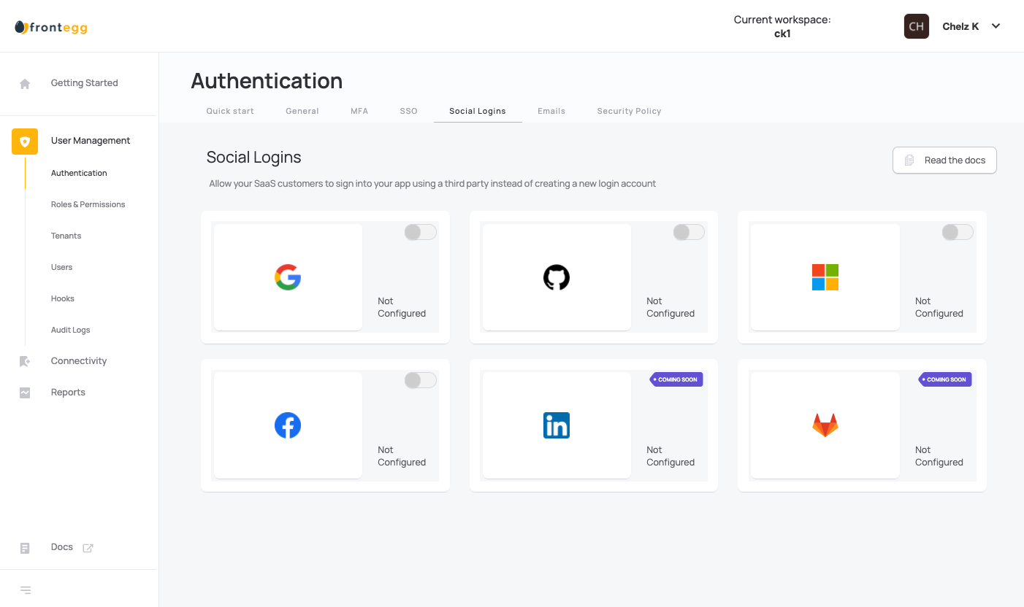Screen dimensions: 1024x607
Task: Open the Chelz K account dropdown arrow
Action: [x=996, y=26]
